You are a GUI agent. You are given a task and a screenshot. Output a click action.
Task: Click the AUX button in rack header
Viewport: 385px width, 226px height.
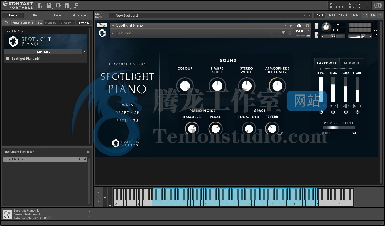coord(373,16)
